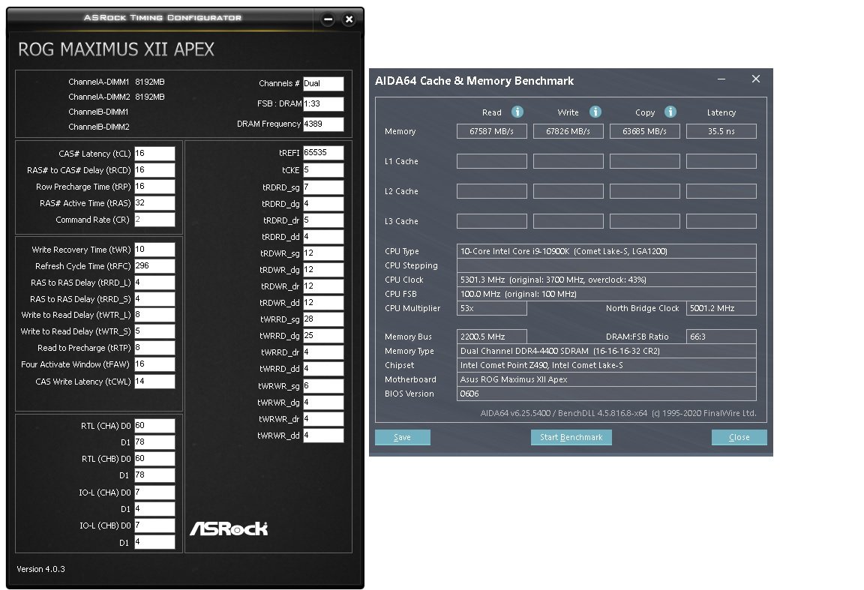Select the CAS# Latency (tCL) field
864x590 pixels.
154,154
